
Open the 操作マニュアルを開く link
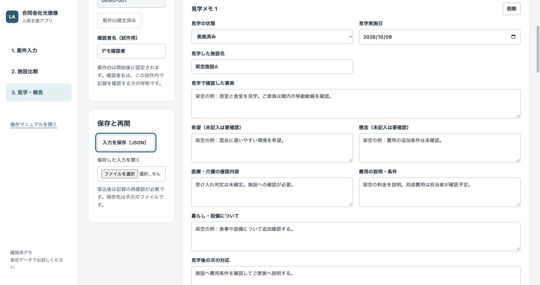point(34,124)
